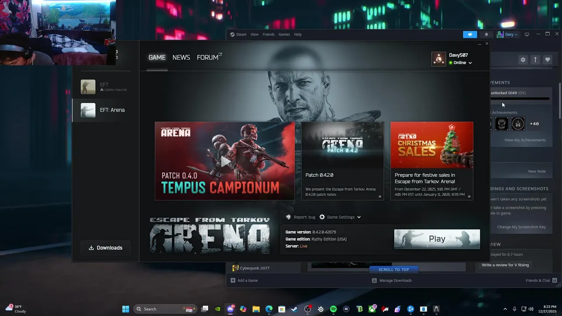Screen dimensions: 562x316
Task: Open the claw achievement icon
Action: coord(502,124)
